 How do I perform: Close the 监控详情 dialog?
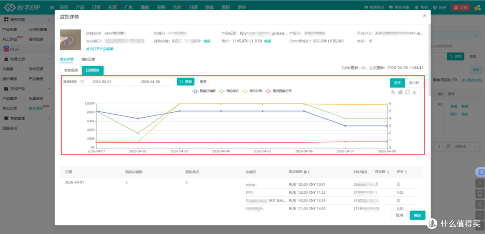click(x=424, y=15)
